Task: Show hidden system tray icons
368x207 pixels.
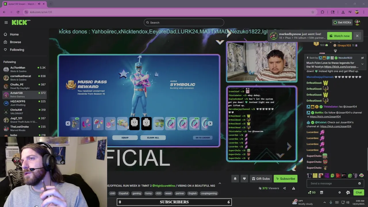Action: click(x=325, y=202)
